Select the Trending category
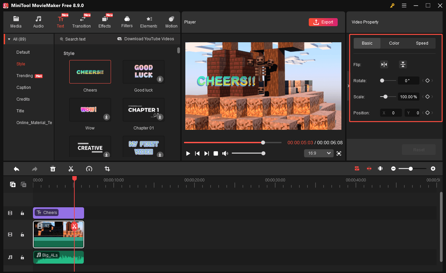Image resolution: width=446 pixels, height=273 pixels. coord(25,76)
